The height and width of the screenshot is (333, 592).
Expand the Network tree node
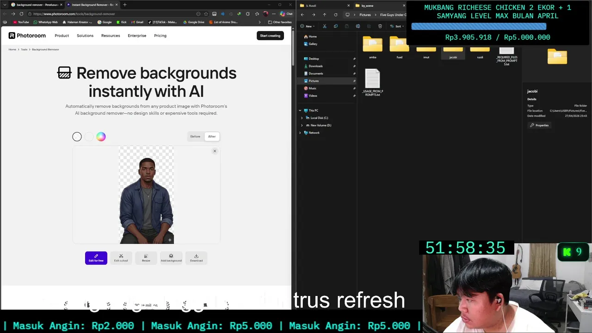(x=300, y=133)
